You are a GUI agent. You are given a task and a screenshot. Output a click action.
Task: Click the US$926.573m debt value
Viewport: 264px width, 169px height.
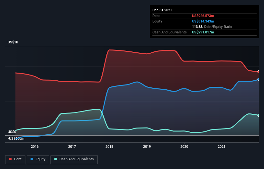click(203, 16)
